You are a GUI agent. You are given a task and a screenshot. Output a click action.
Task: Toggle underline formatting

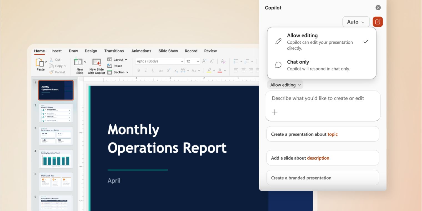[153, 70]
